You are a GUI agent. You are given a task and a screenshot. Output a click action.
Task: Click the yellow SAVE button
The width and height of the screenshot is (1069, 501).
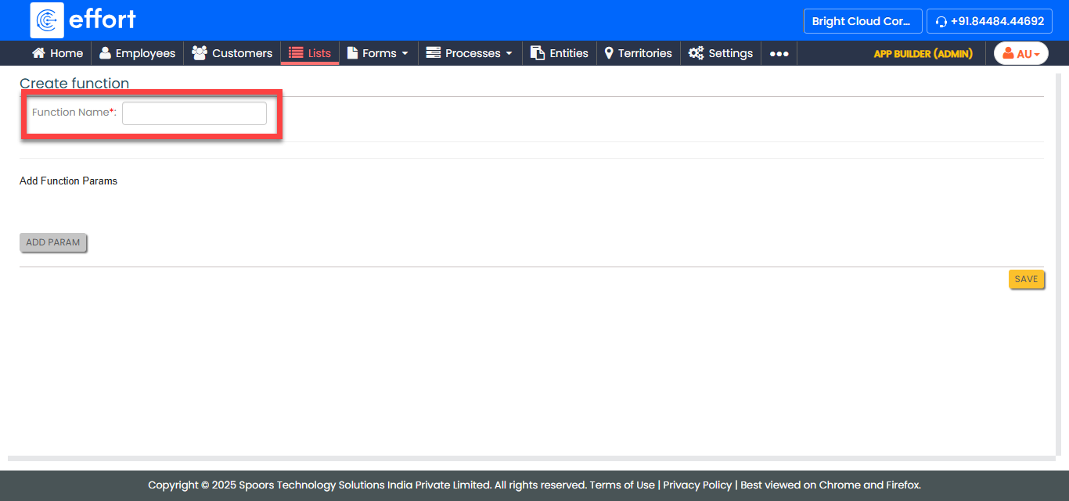tap(1026, 280)
